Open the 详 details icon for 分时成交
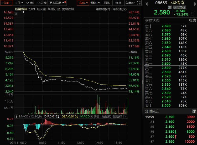Screen dimensions: 197x145 (x=194, y=111)
